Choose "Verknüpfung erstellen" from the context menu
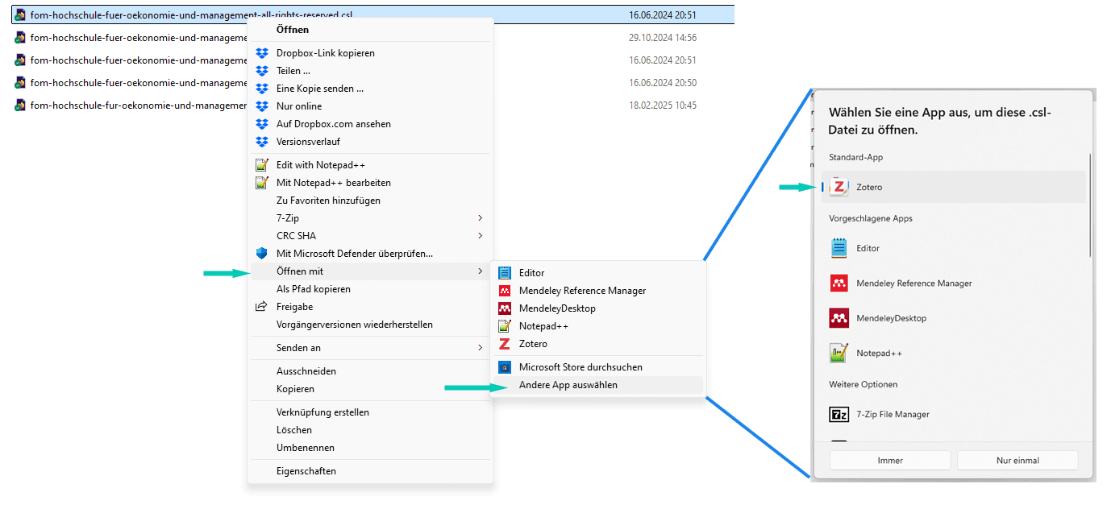Image resolution: width=1107 pixels, height=509 pixels. (x=323, y=412)
